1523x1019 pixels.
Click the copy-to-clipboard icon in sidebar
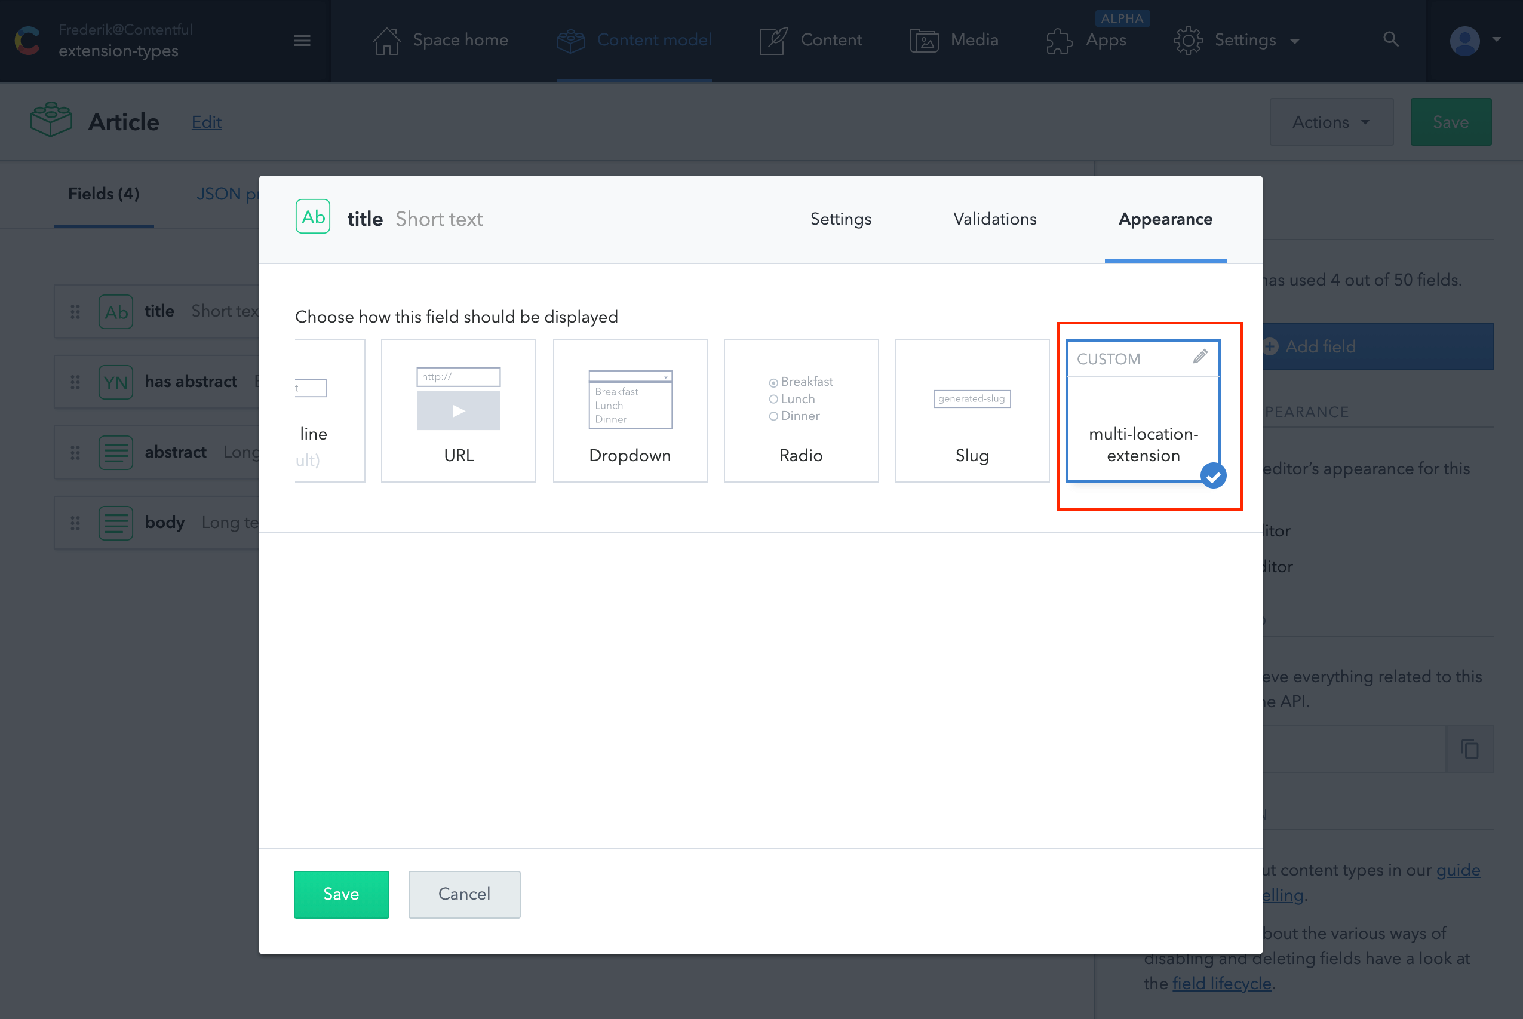click(1470, 749)
